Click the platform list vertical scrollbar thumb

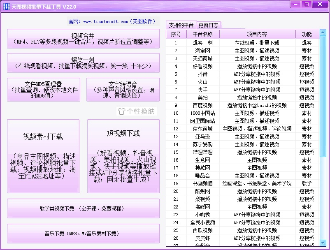pos(323,96)
